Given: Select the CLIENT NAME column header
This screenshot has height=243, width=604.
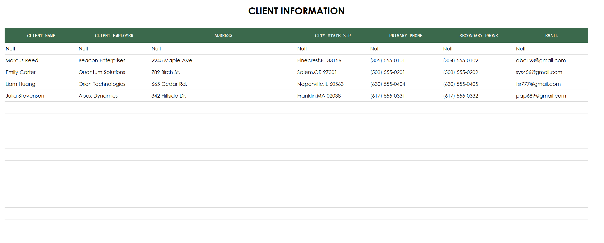Looking at the screenshot, I should (x=41, y=36).
